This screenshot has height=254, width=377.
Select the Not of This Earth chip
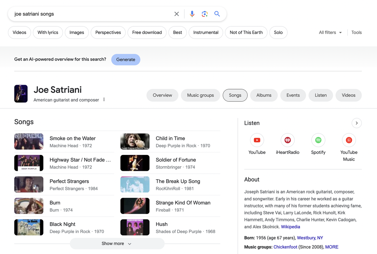tap(246, 32)
